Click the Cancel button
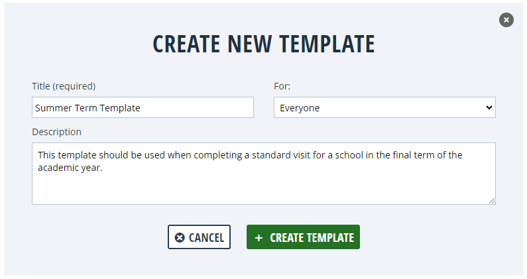This screenshot has width=527, height=279. [199, 237]
